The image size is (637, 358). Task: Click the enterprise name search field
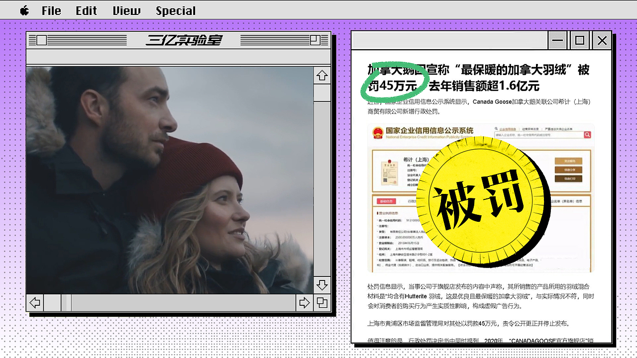[539, 135]
